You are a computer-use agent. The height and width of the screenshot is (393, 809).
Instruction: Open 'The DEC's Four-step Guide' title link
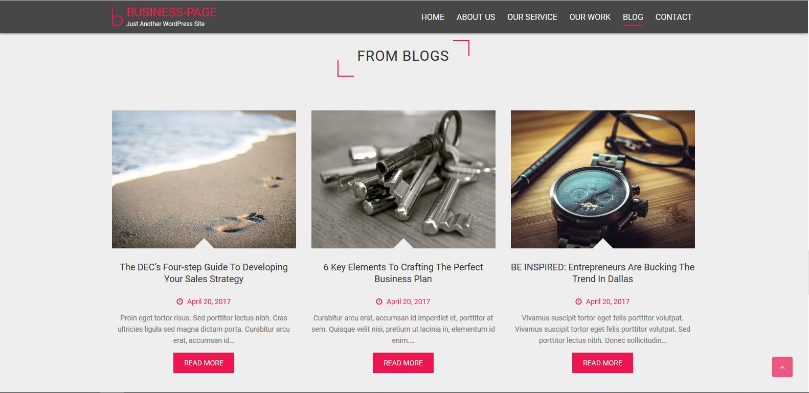pos(204,273)
